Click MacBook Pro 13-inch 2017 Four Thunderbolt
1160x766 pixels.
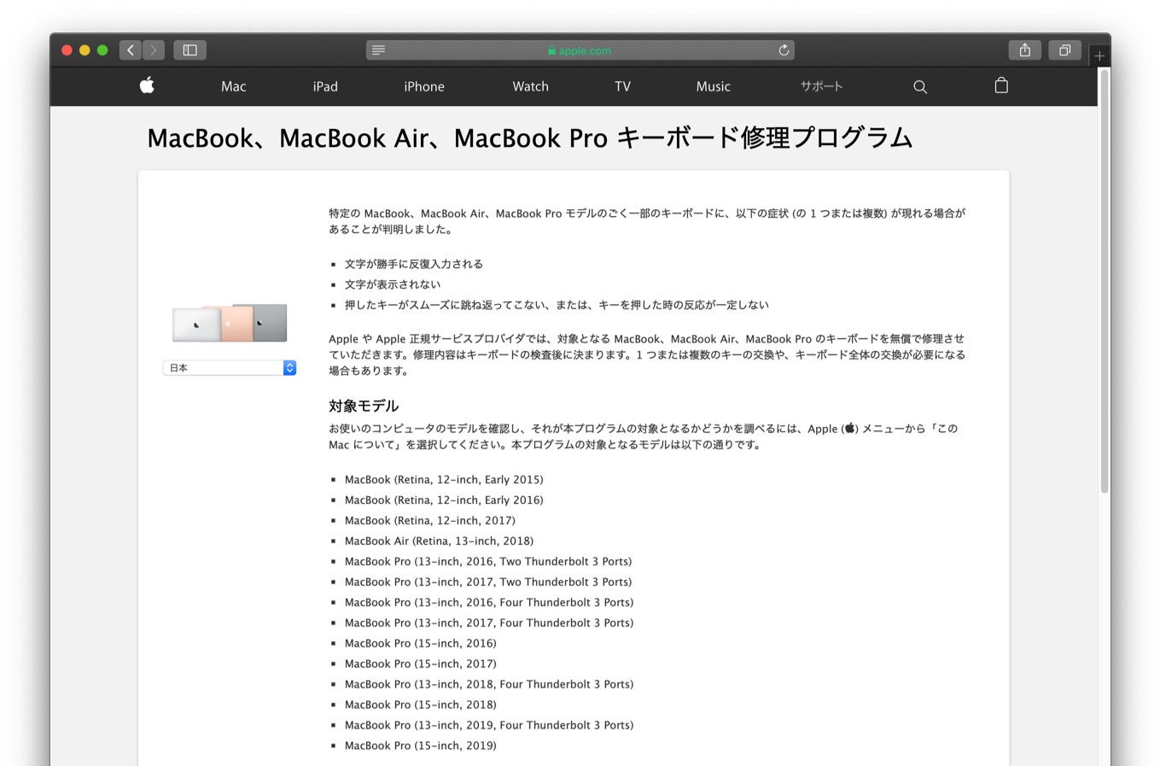pyautogui.click(x=489, y=623)
